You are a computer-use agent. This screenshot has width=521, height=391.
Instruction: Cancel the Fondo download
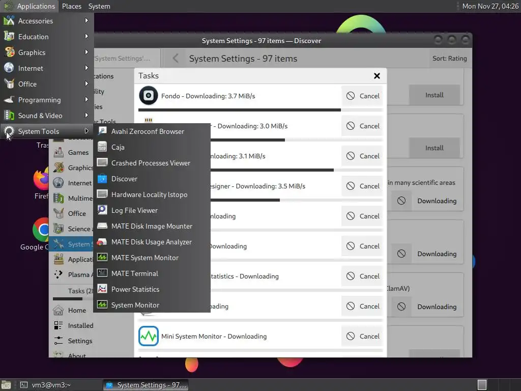(363, 96)
